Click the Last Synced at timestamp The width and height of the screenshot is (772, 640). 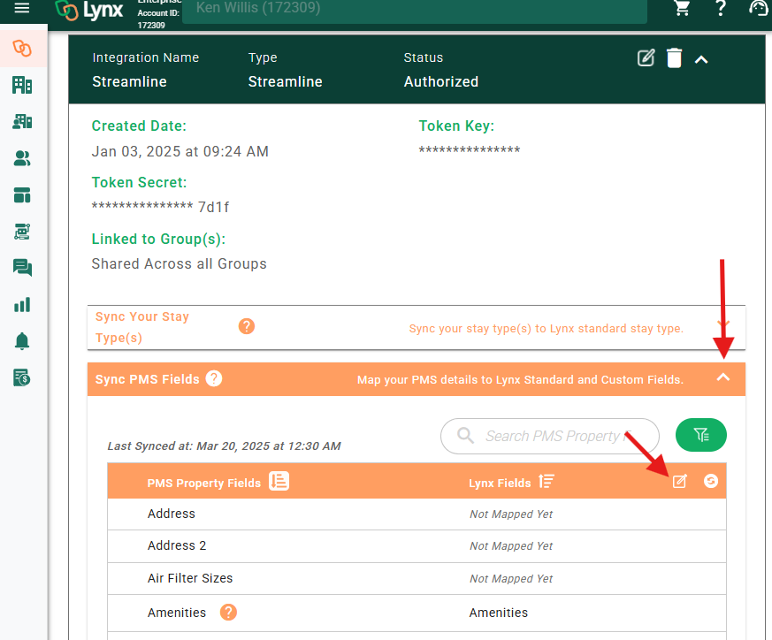coord(224,446)
